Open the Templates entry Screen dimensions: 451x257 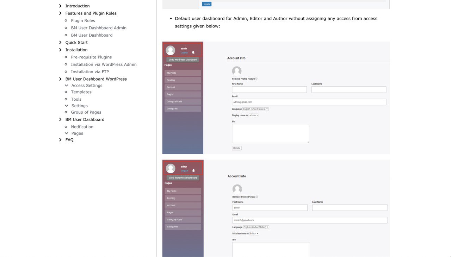pos(81,92)
